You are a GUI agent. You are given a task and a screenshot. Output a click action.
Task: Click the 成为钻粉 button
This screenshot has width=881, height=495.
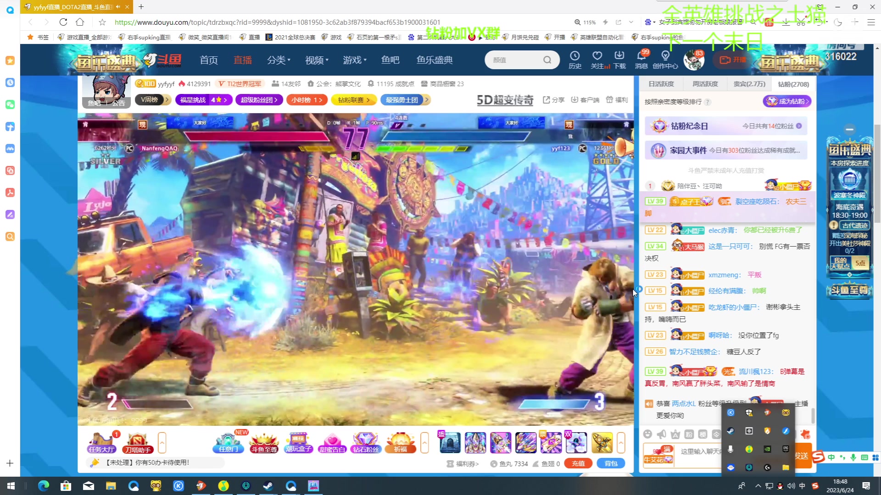click(x=787, y=101)
